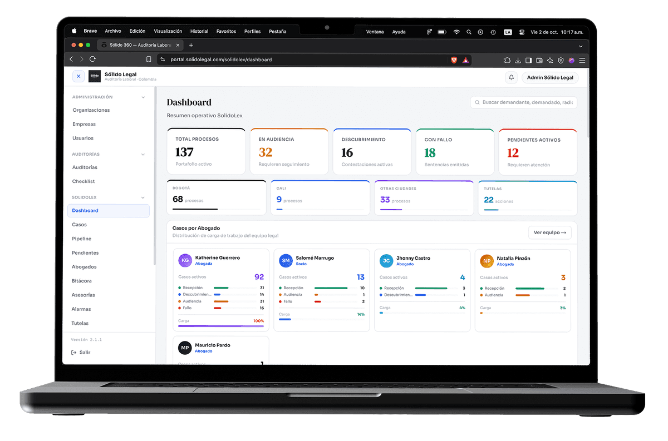Screen dimensions: 668x441
Task: Go back to the previous page
Action: tap(71, 59)
